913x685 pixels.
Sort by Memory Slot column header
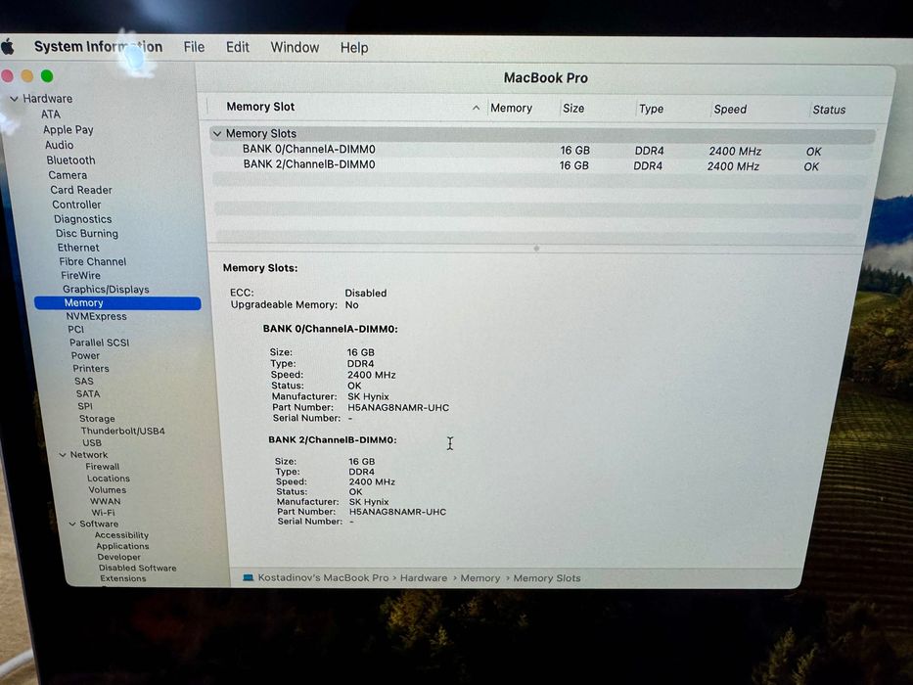click(x=260, y=107)
